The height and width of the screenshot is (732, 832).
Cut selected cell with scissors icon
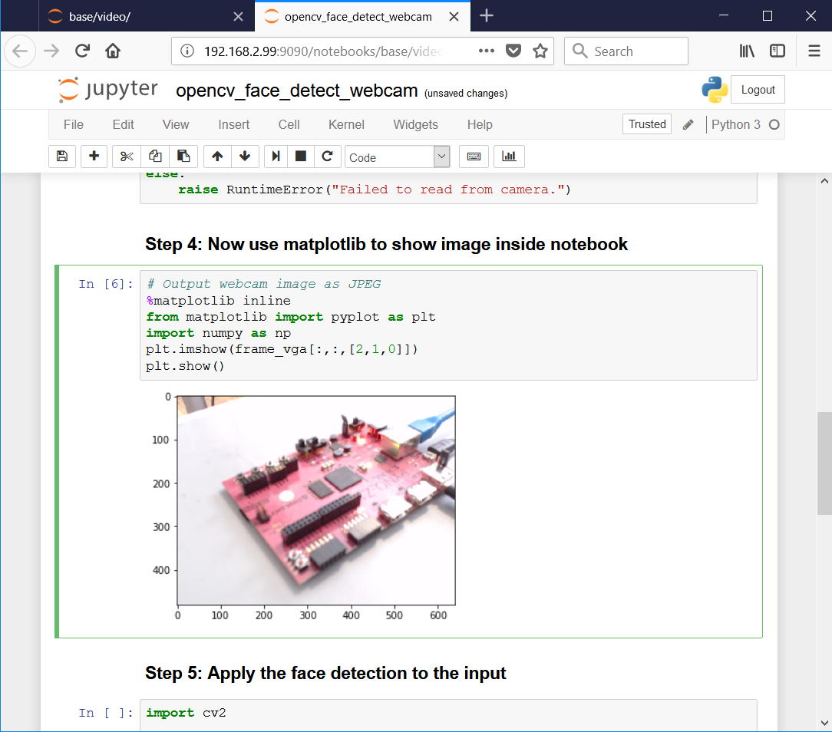click(127, 157)
